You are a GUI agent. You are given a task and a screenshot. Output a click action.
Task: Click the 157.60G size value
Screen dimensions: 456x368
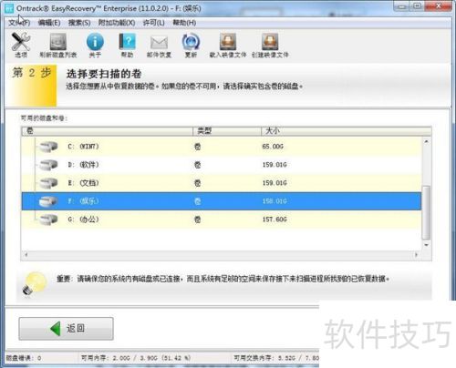tap(275, 220)
